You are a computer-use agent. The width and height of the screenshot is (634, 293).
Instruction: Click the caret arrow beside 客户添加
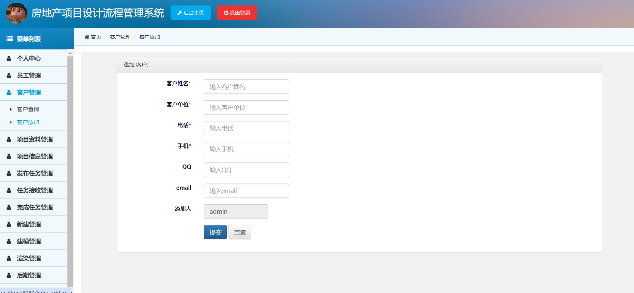(11, 122)
